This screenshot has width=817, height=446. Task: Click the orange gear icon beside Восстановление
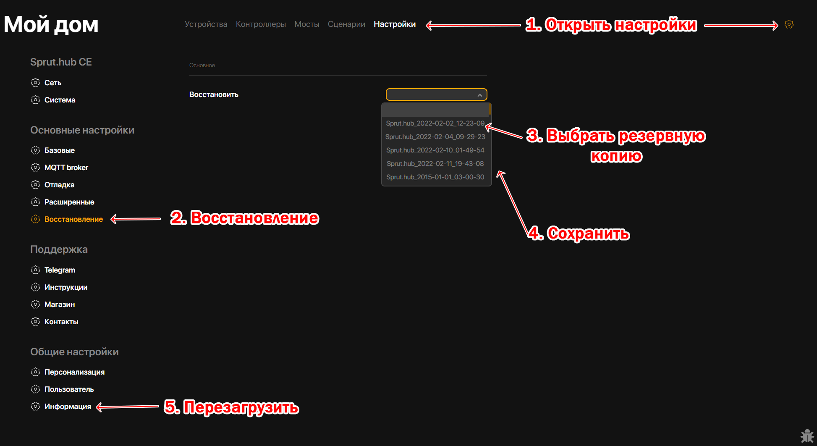36,219
